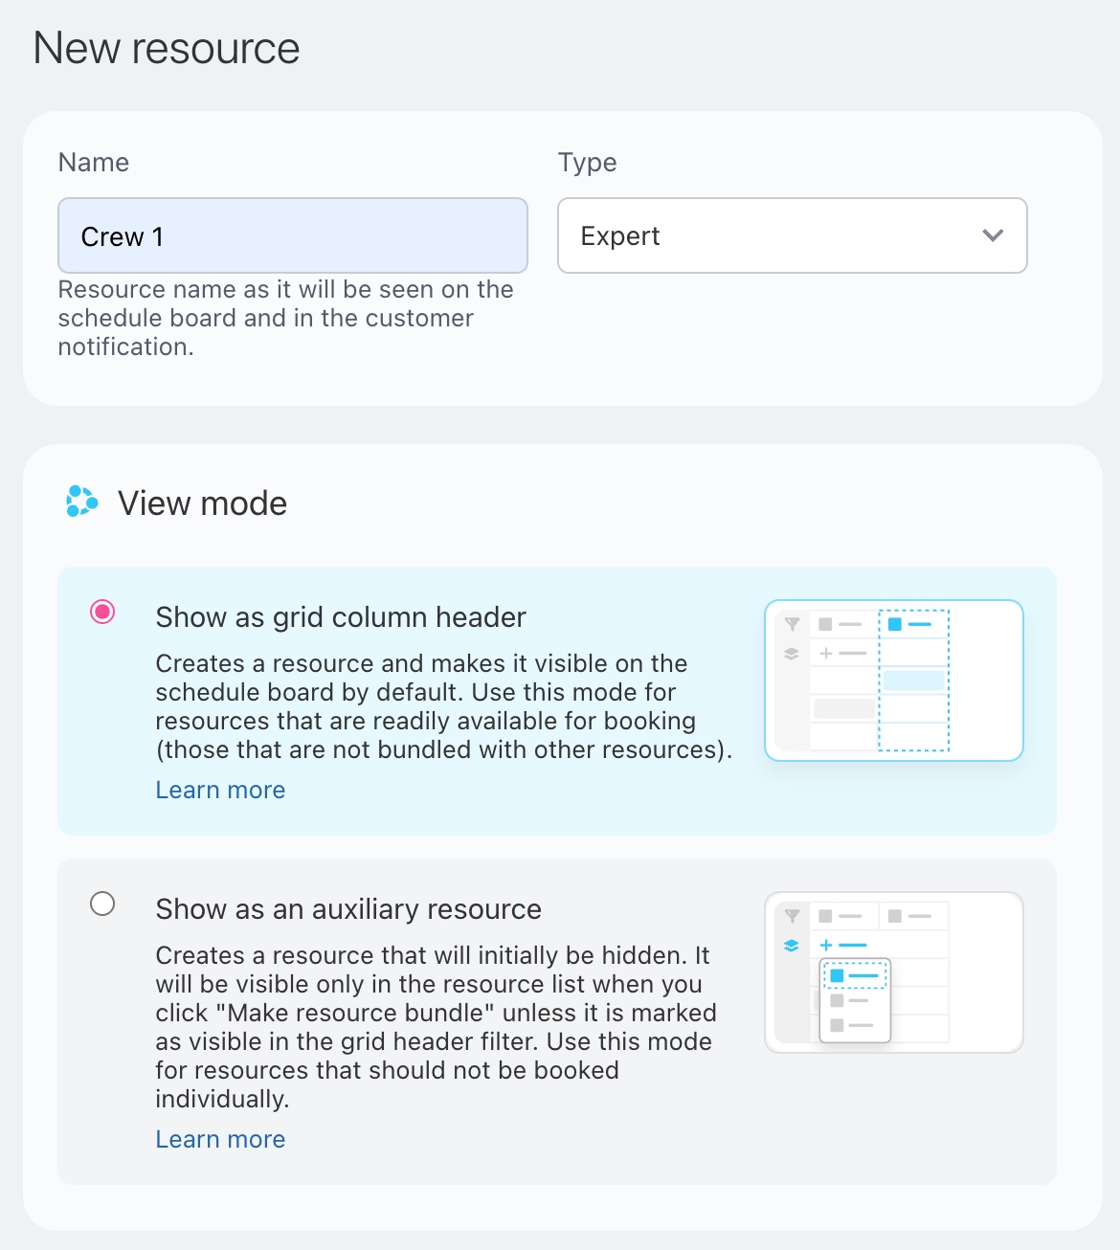
Task: Click the View mode section icon
Action: [81, 502]
